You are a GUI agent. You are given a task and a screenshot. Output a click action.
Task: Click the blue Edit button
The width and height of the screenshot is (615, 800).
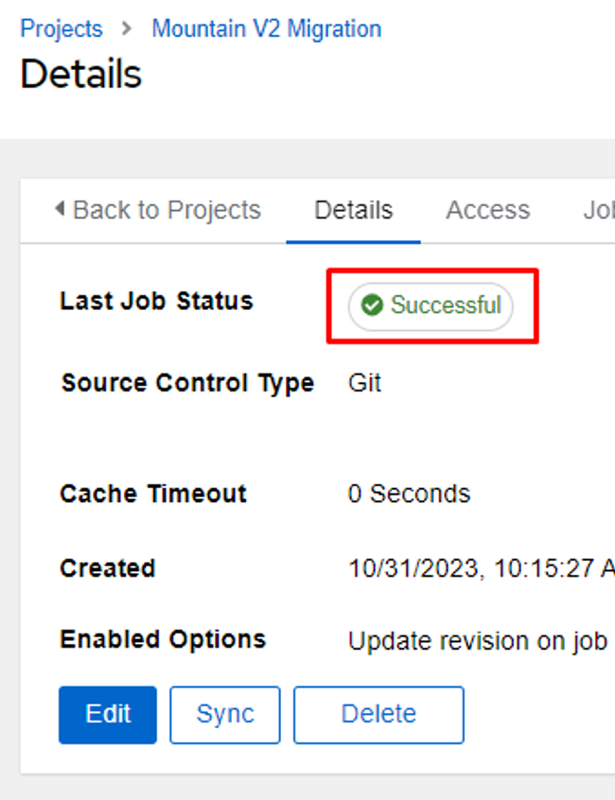click(108, 714)
